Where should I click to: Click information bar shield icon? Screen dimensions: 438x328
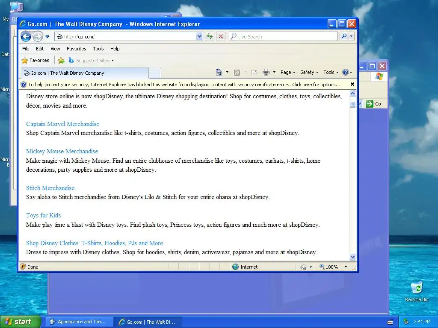(x=24, y=85)
